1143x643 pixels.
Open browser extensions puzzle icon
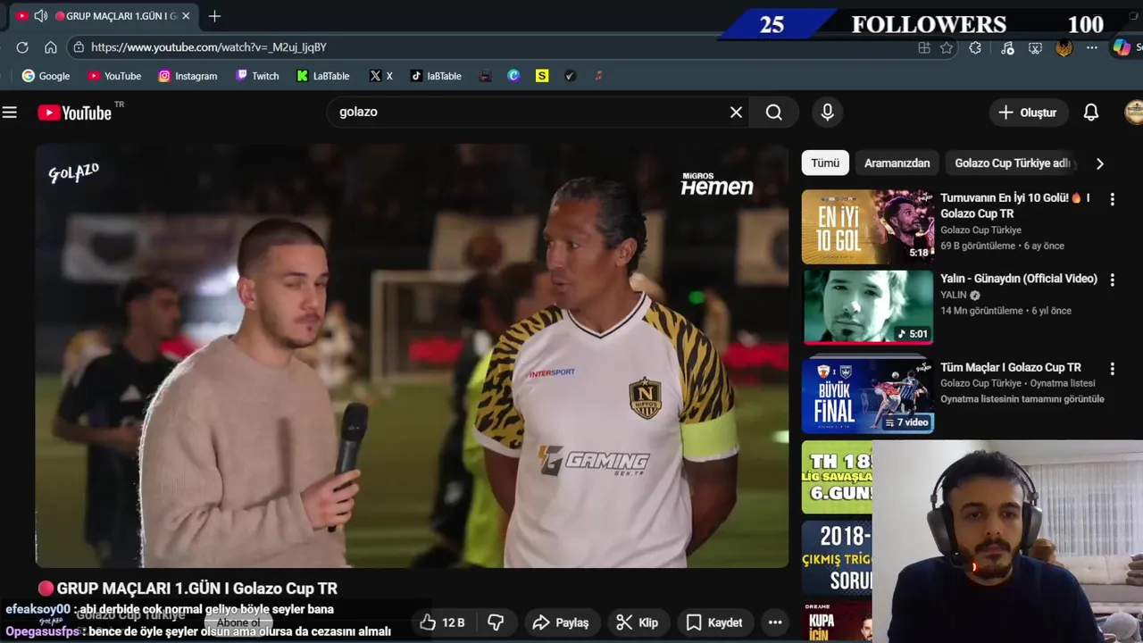tap(975, 48)
